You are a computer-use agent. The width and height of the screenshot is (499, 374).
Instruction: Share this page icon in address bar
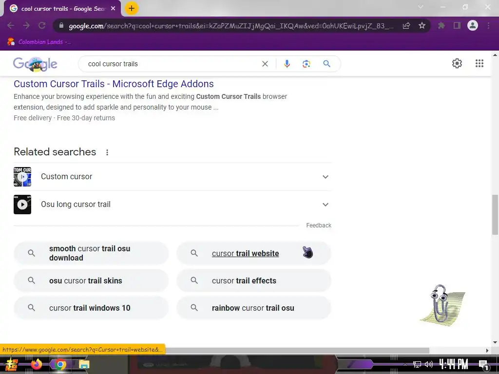[x=406, y=25]
